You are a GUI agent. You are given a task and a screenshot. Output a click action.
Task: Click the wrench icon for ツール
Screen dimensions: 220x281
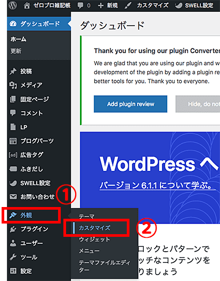(13, 257)
